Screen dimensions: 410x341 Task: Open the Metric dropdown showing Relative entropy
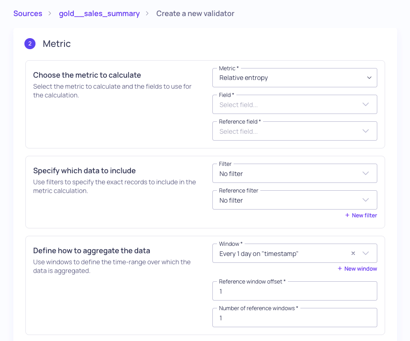point(295,78)
